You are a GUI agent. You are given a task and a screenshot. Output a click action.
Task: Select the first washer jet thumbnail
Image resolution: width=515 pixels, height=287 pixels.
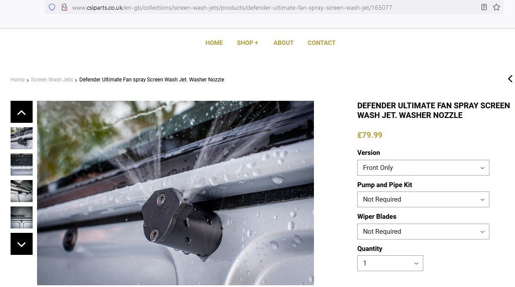pyautogui.click(x=21, y=138)
